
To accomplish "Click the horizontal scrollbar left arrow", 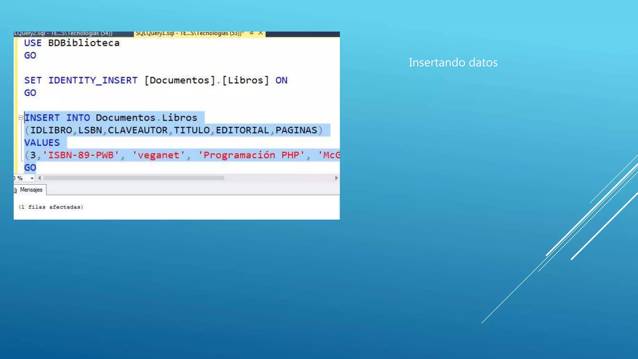I will point(40,178).
